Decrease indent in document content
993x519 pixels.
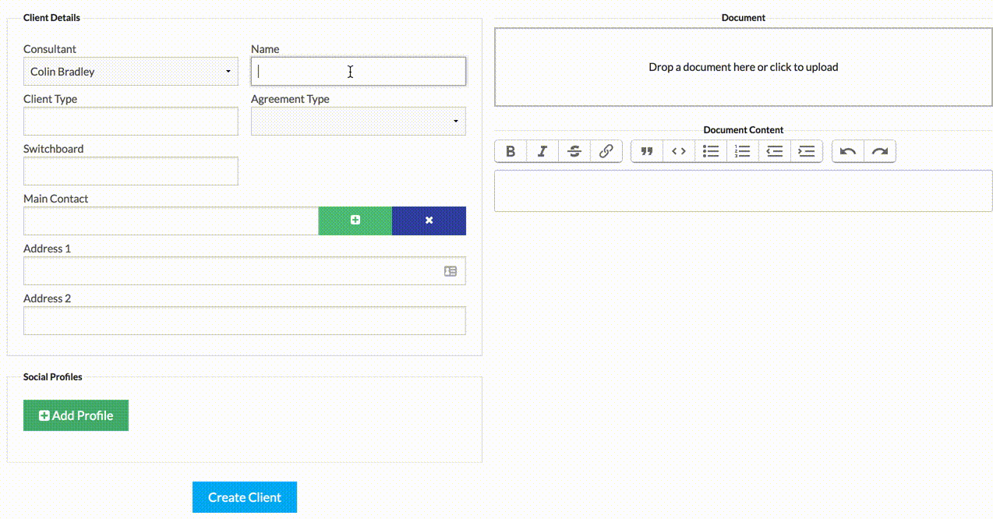click(x=775, y=151)
